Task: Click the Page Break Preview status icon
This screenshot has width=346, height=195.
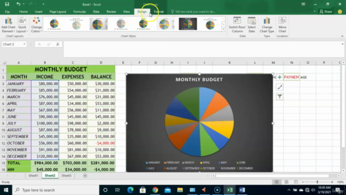Action: coord(296,182)
